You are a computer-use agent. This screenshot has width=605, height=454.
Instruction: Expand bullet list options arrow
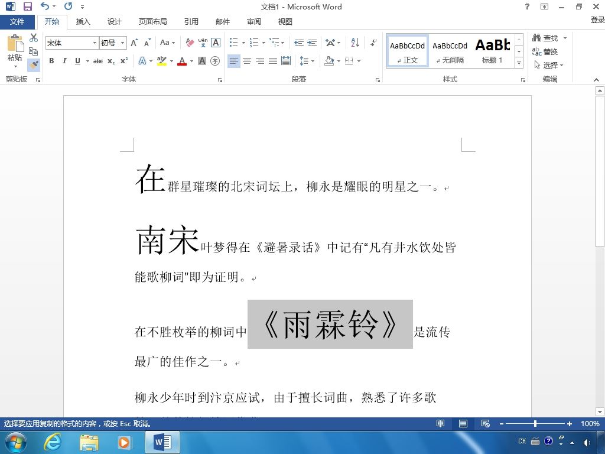(243, 43)
